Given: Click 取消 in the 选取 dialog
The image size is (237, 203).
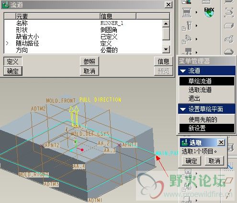Looking at the screenshot, I should tap(214, 161).
